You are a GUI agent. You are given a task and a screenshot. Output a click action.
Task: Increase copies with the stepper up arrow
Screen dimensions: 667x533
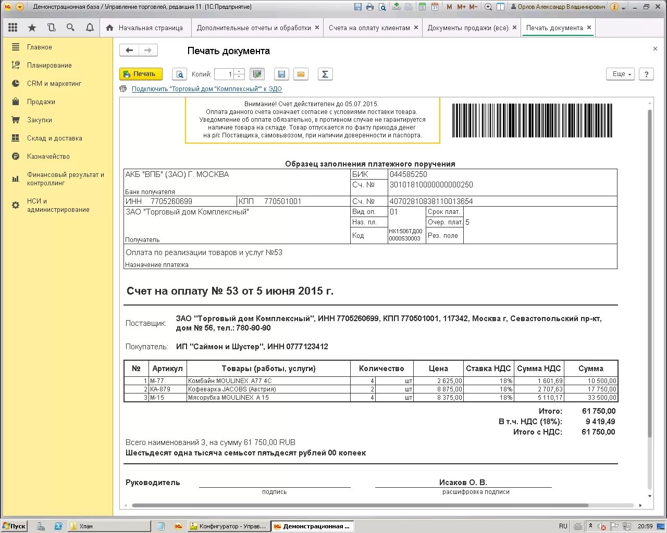pyautogui.click(x=239, y=71)
